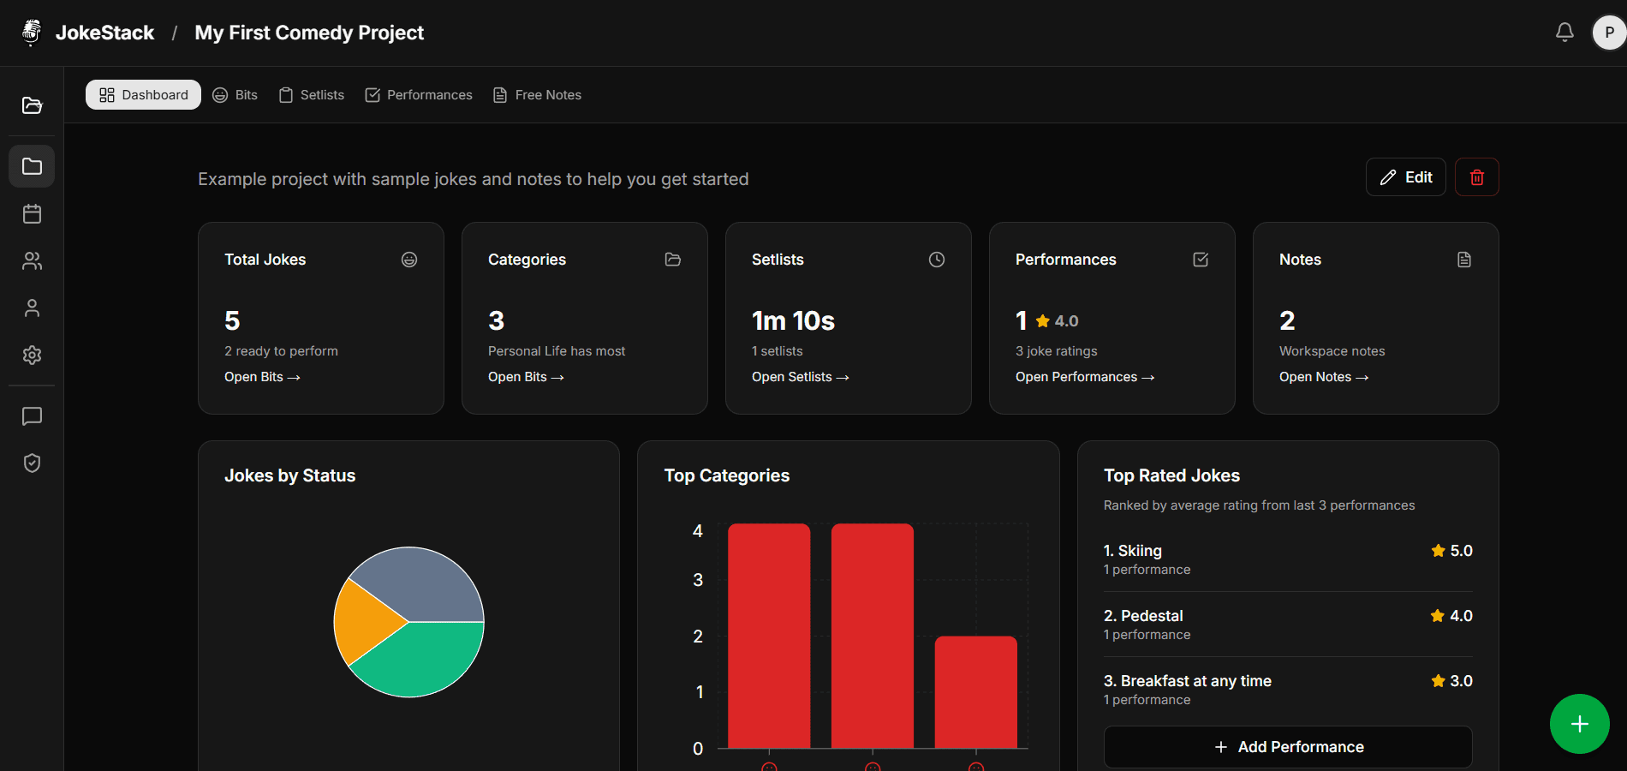The height and width of the screenshot is (771, 1627).
Task: Follow Open Bits link under Total Jokes
Action: pos(262,377)
